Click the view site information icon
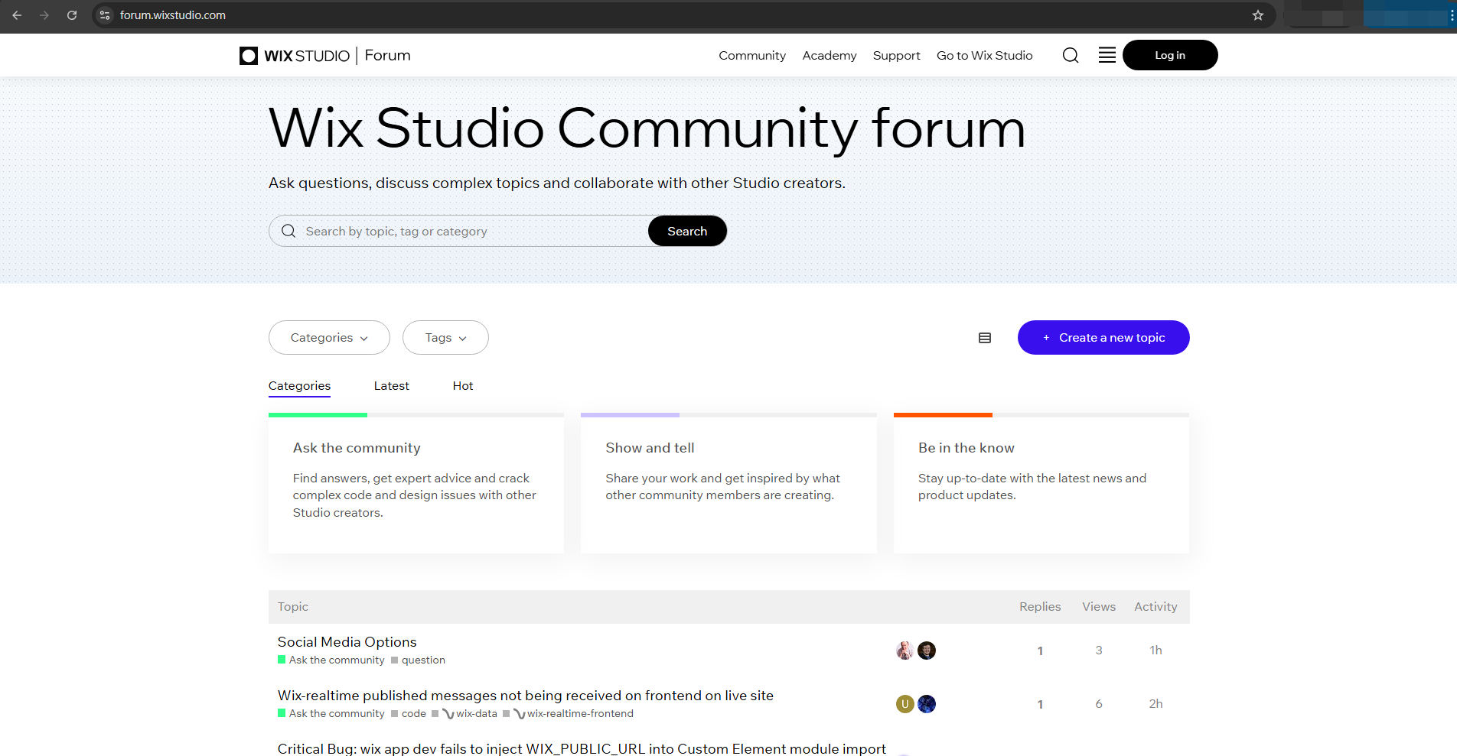The height and width of the screenshot is (756, 1457). tap(106, 15)
